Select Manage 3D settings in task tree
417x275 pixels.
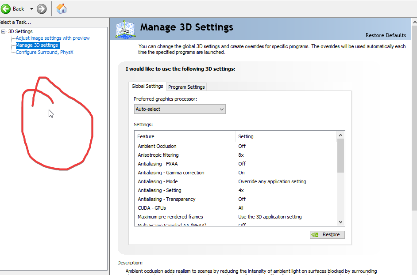click(x=37, y=45)
